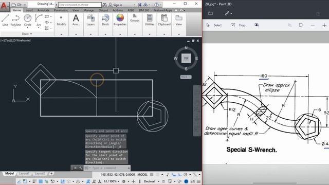Image resolution: width=329 pixels, height=185 pixels.
Task: Click the binoculars search icon
Action: click(104, 5)
